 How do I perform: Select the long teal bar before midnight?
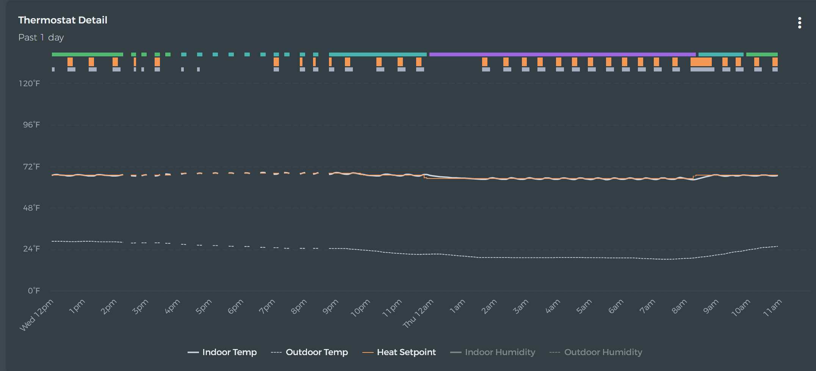[377, 54]
